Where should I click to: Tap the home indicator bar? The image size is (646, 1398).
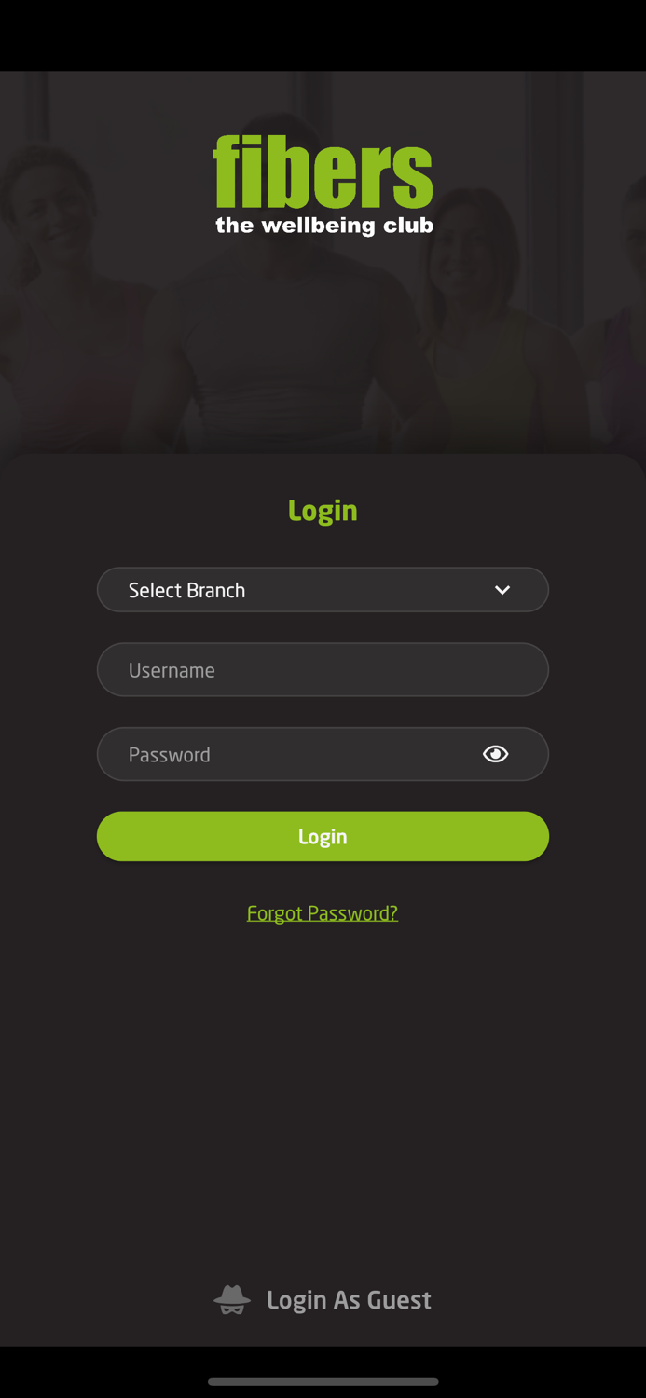click(x=323, y=1382)
